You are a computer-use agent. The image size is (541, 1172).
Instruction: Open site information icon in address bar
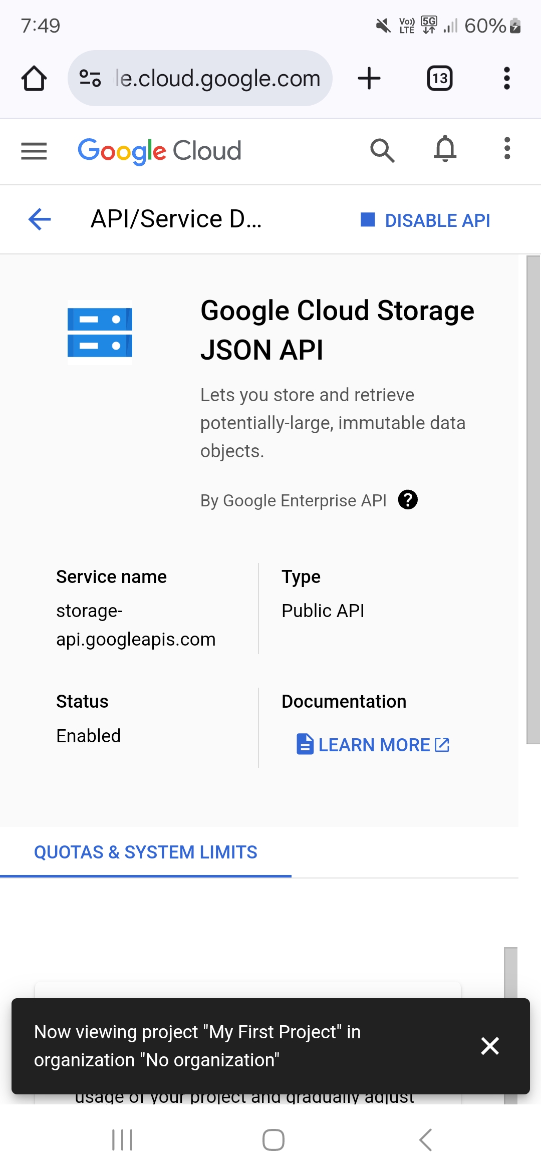[x=91, y=79]
